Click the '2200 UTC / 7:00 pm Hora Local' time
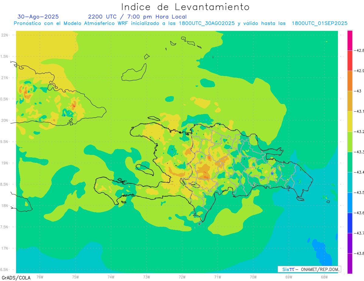Image resolution: width=364 pixels, height=281 pixels. click(x=137, y=17)
